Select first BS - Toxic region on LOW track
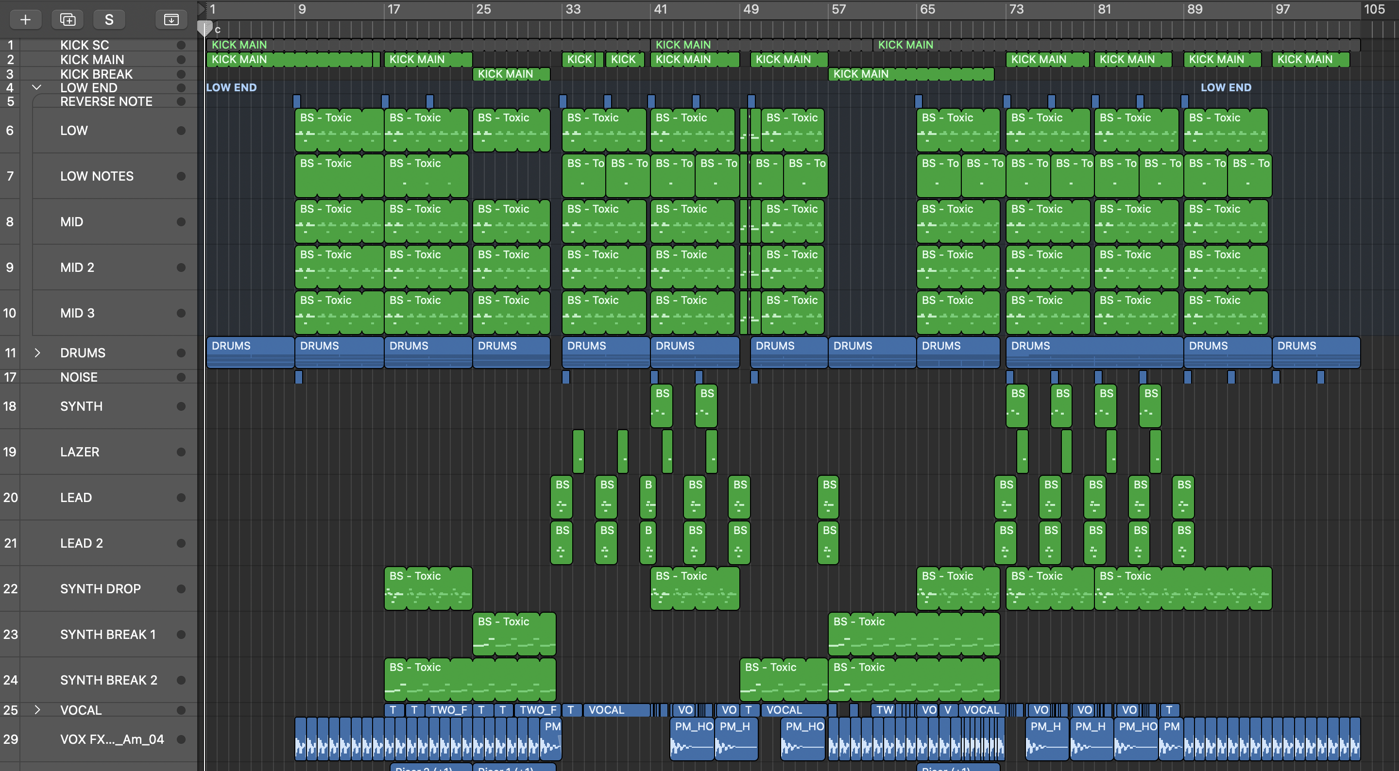 pos(339,130)
